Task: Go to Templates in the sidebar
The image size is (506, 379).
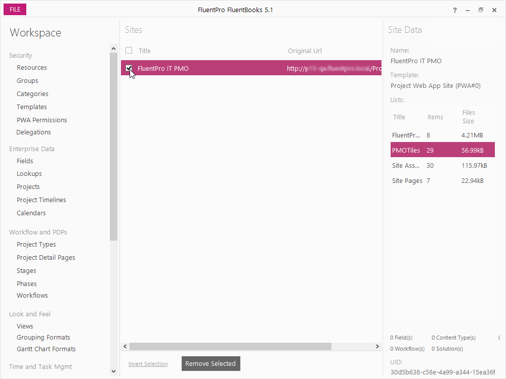Action: coord(31,107)
